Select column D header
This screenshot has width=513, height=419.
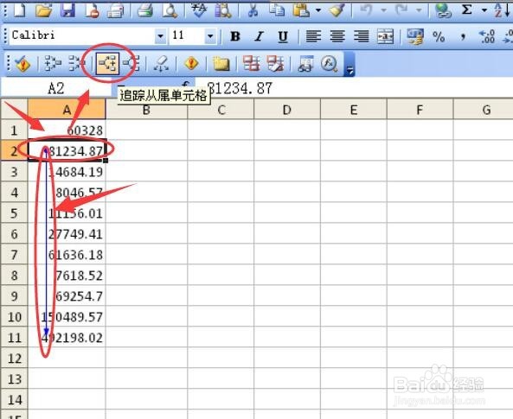click(x=287, y=110)
